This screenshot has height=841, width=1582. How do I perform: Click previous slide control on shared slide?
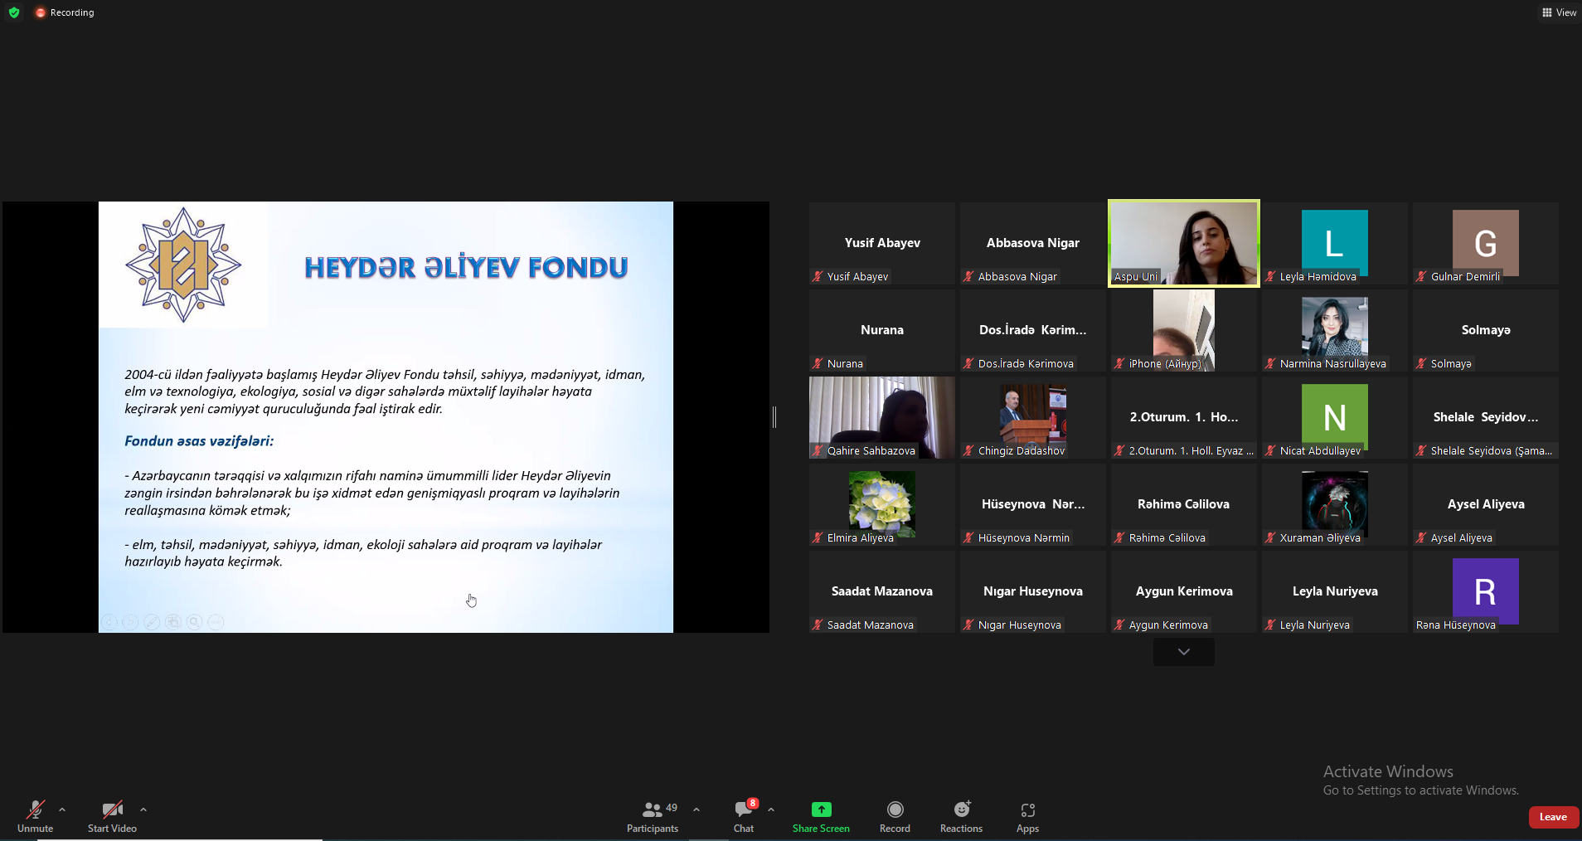109,621
